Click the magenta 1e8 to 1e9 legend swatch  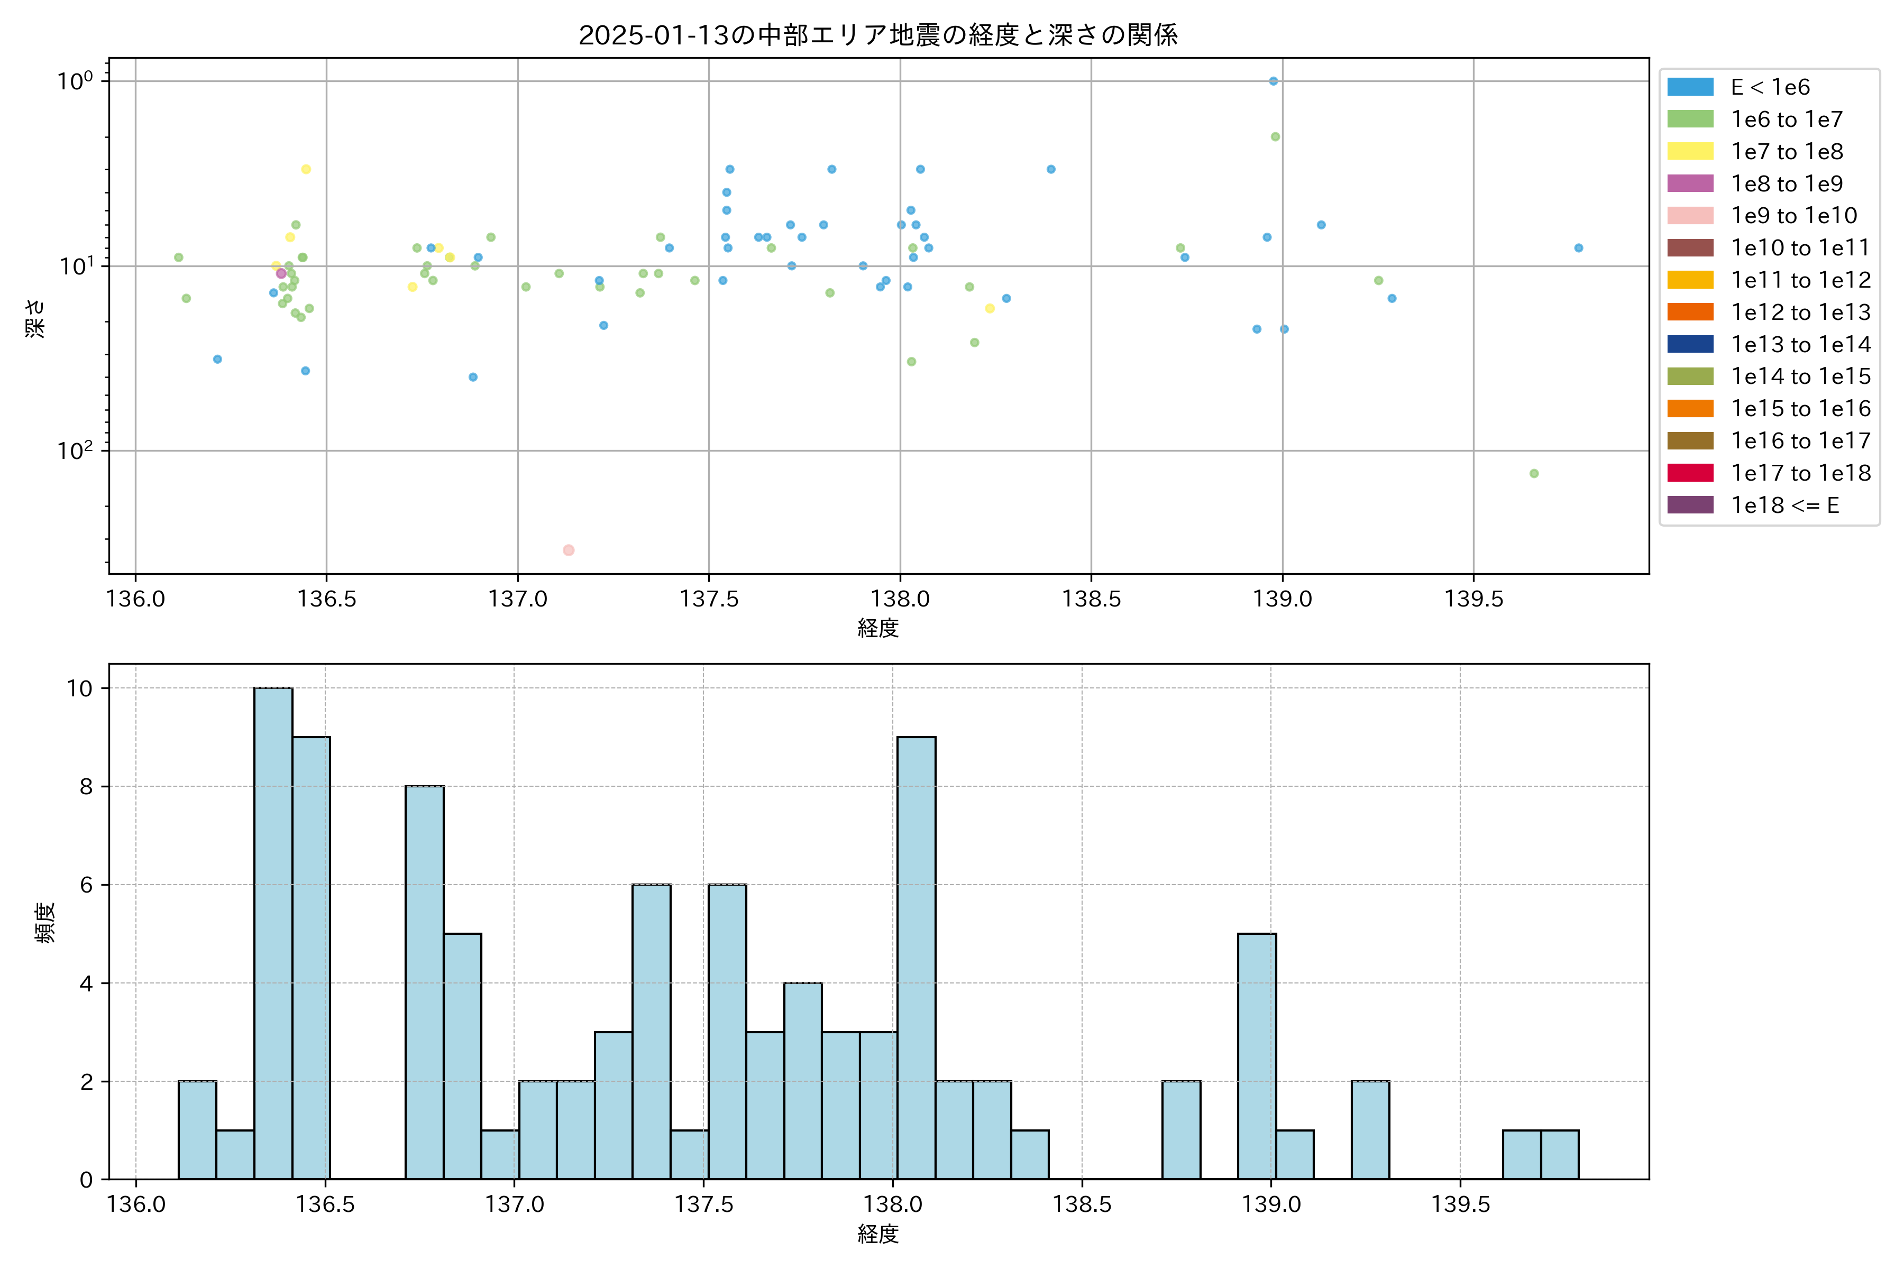coord(1689,183)
